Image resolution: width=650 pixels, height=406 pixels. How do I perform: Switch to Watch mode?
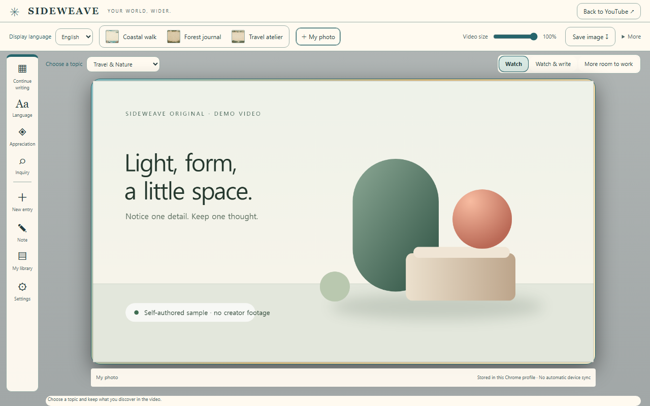(x=513, y=64)
